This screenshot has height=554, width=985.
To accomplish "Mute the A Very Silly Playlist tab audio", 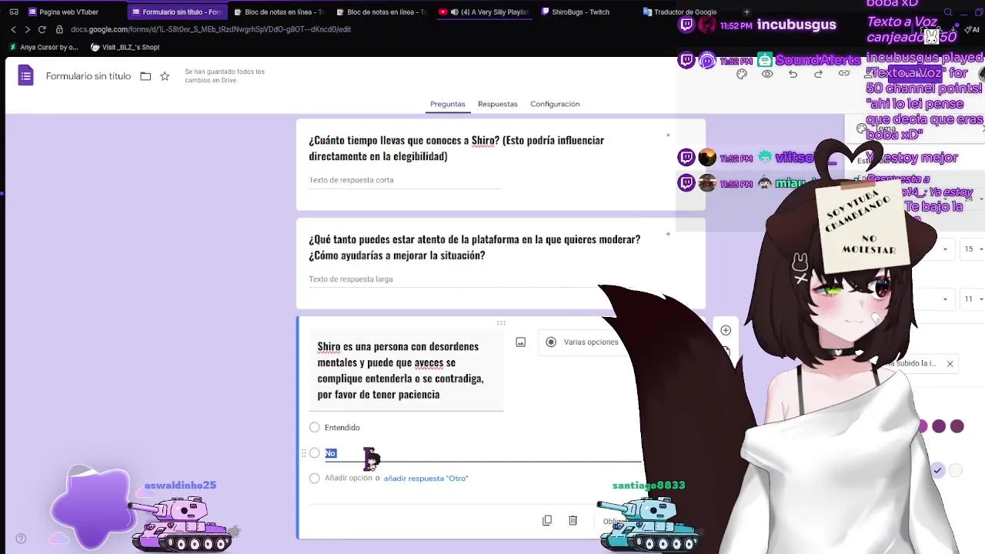I will tap(454, 12).
